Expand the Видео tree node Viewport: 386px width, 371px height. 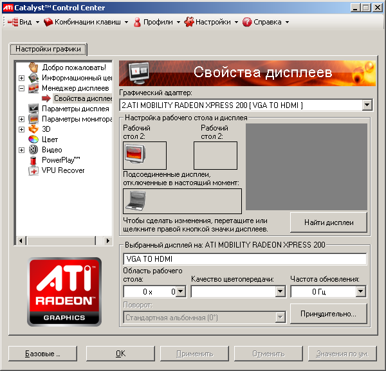[22, 150]
